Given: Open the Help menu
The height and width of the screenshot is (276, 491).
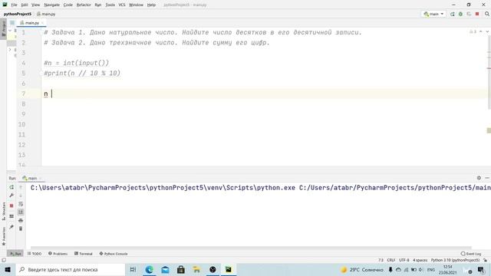Looking at the screenshot, I should tap(151, 5).
